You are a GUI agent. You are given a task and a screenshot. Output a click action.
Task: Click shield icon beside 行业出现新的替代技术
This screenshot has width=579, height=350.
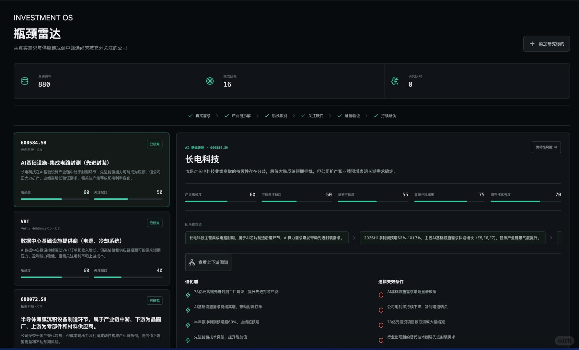click(381, 340)
